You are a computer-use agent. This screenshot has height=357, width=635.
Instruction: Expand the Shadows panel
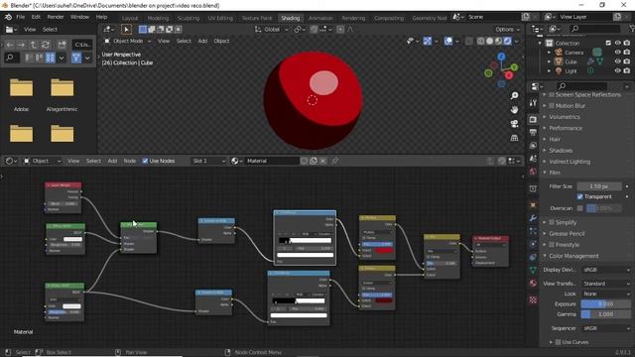tap(561, 150)
